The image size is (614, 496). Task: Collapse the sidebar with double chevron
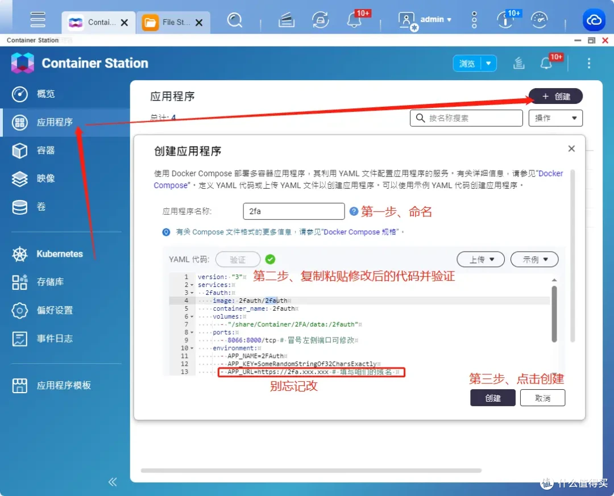(x=113, y=482)
